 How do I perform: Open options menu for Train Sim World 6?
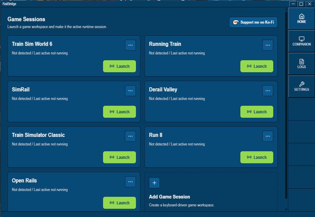pyautogui.click(x=130, y=45)
